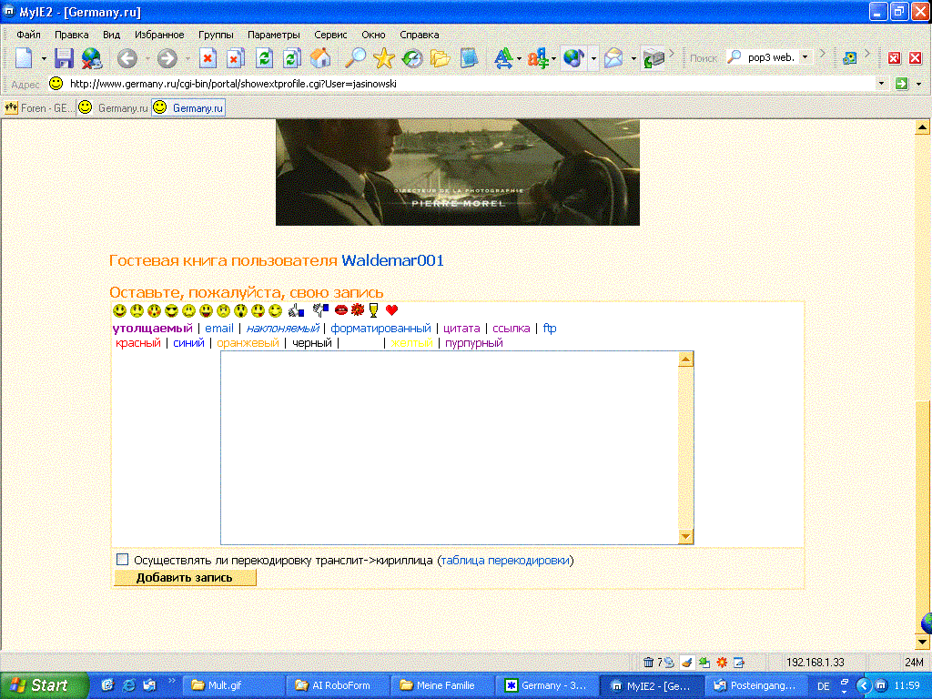932x699 pixels.
Task: Insert the trophy cup emoticon
Action: point(373,309)
